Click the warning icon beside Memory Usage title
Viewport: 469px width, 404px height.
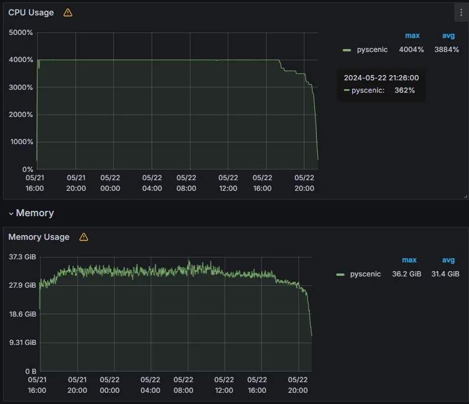point(84,237)
